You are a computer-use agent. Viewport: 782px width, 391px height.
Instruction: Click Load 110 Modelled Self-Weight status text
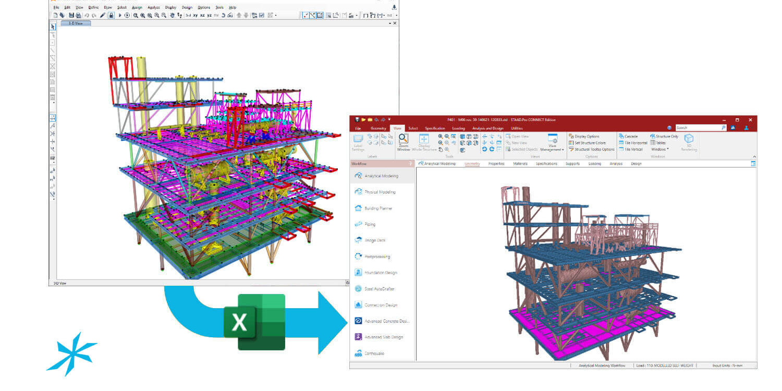point(664,365)
